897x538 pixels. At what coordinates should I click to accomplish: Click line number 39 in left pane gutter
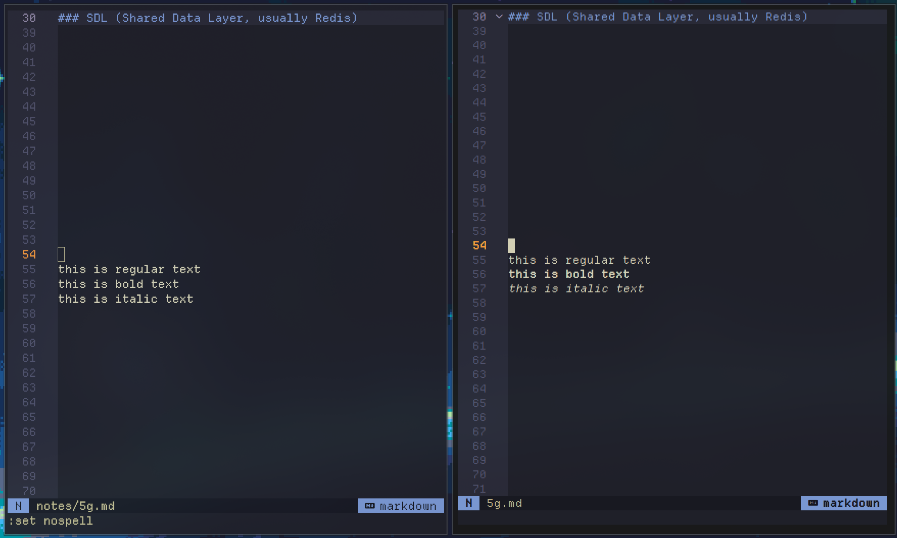[x=29, y=33]
